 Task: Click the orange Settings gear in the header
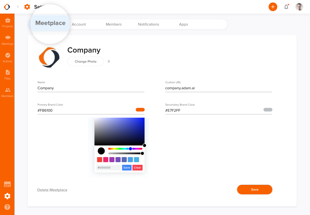(x=27, y=7)
